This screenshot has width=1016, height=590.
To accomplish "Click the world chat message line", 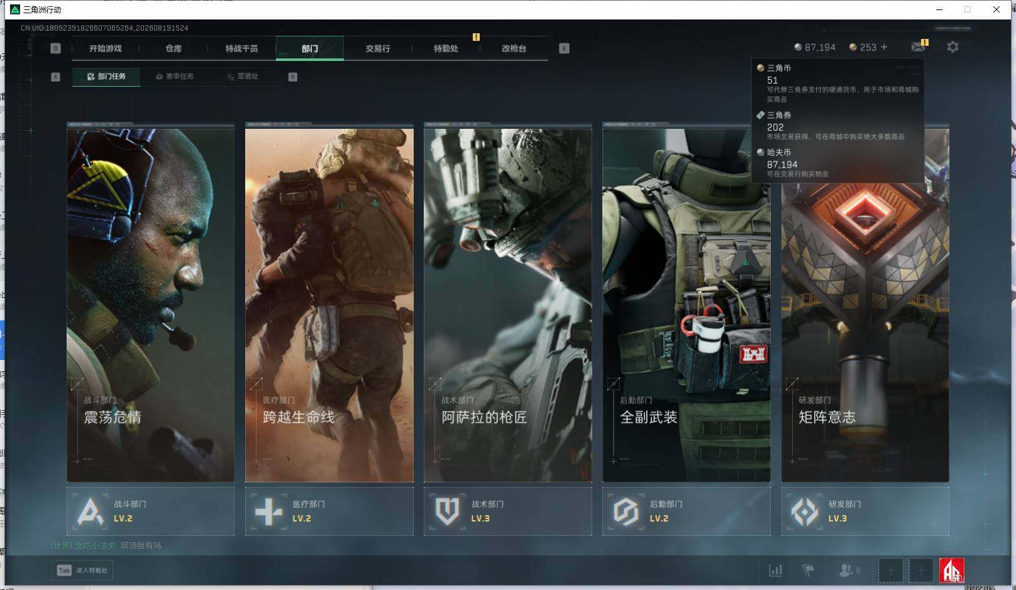I will 106,545.
